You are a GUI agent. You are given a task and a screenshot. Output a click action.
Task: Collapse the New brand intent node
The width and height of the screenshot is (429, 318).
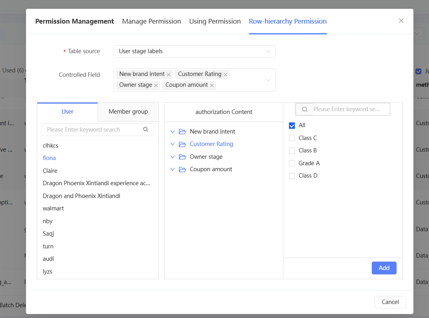tap(173, 132)
